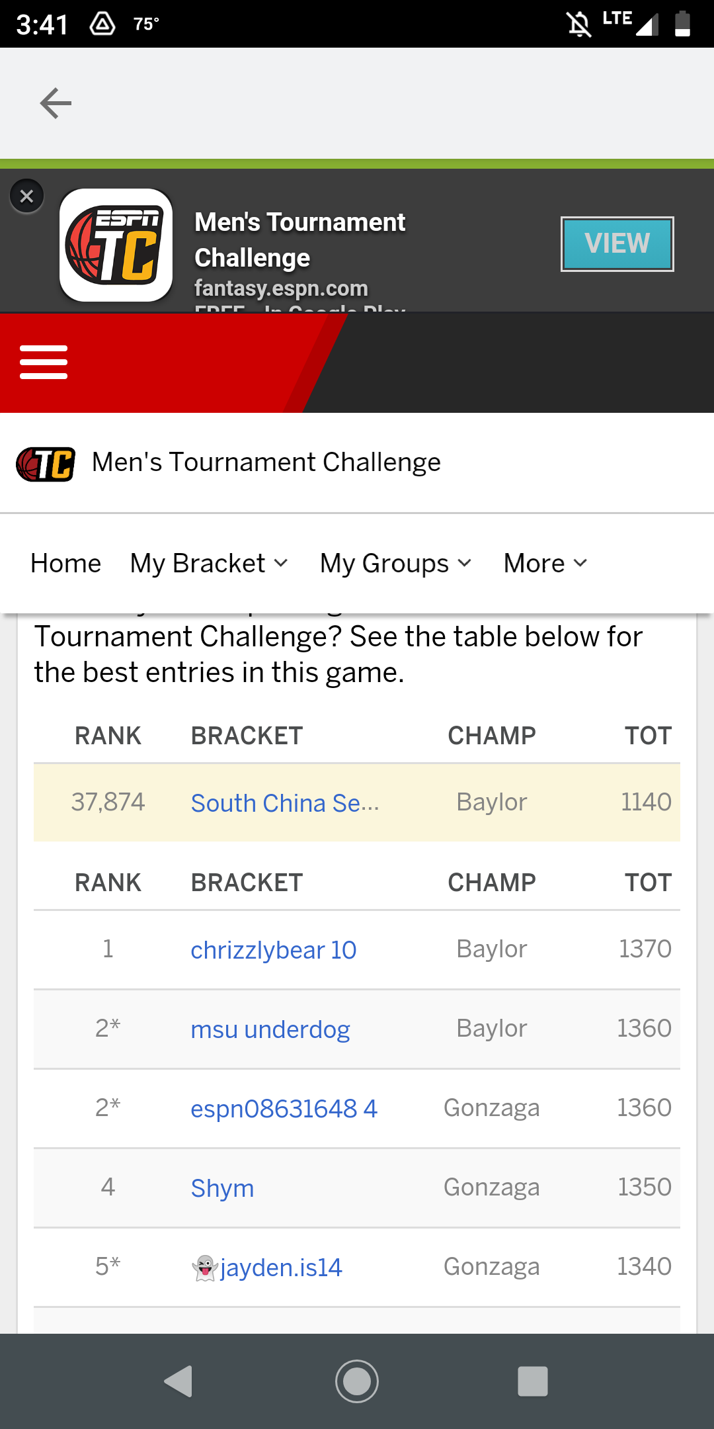This screenshot has width=714, height=1429.
Task: Open South China Se... bracket link
Action: point(285,803)
